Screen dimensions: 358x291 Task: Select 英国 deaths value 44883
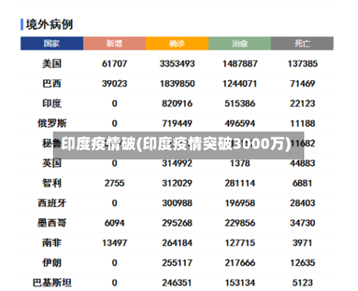tap(302, 163)
